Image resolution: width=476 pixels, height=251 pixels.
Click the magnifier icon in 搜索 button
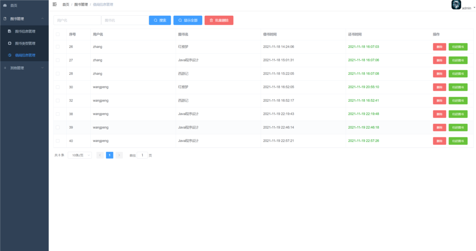155,20
